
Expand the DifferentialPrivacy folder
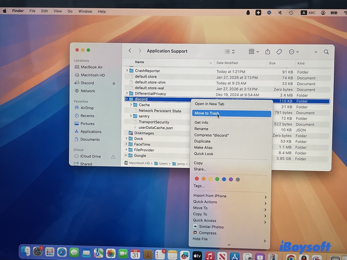point(126,93)
